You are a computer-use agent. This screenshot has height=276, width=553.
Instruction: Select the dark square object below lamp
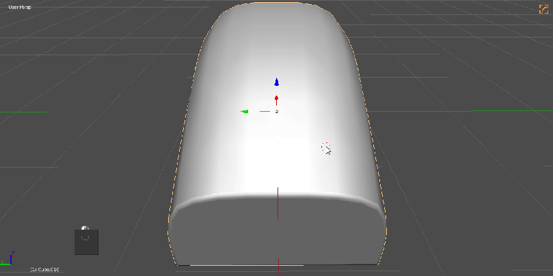[86, 244]
